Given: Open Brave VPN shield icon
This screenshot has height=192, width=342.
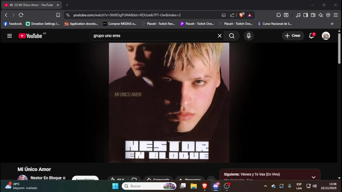Looking at the screenshot, I should (x=328, y=15).
